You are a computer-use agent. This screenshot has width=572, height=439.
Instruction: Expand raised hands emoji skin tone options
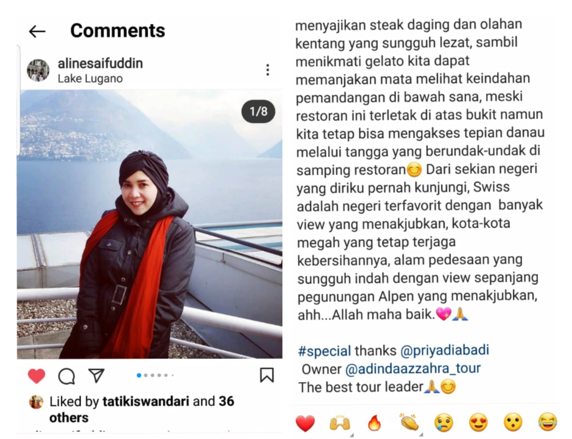coord(340,423)
